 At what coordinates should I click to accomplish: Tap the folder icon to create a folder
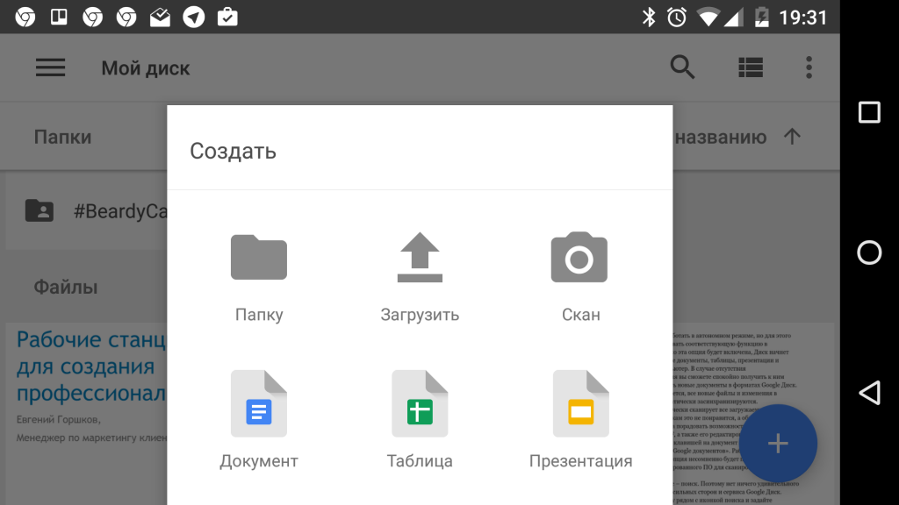click(258, 257)
